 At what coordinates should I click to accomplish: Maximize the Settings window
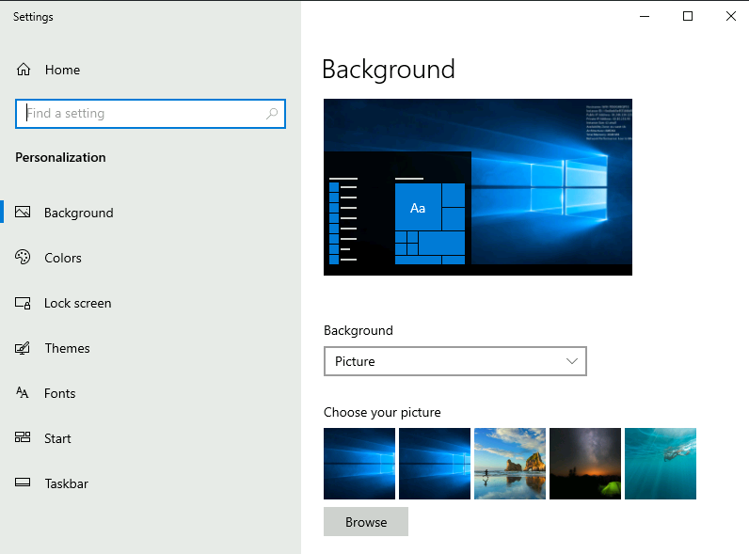pos(688,16)
